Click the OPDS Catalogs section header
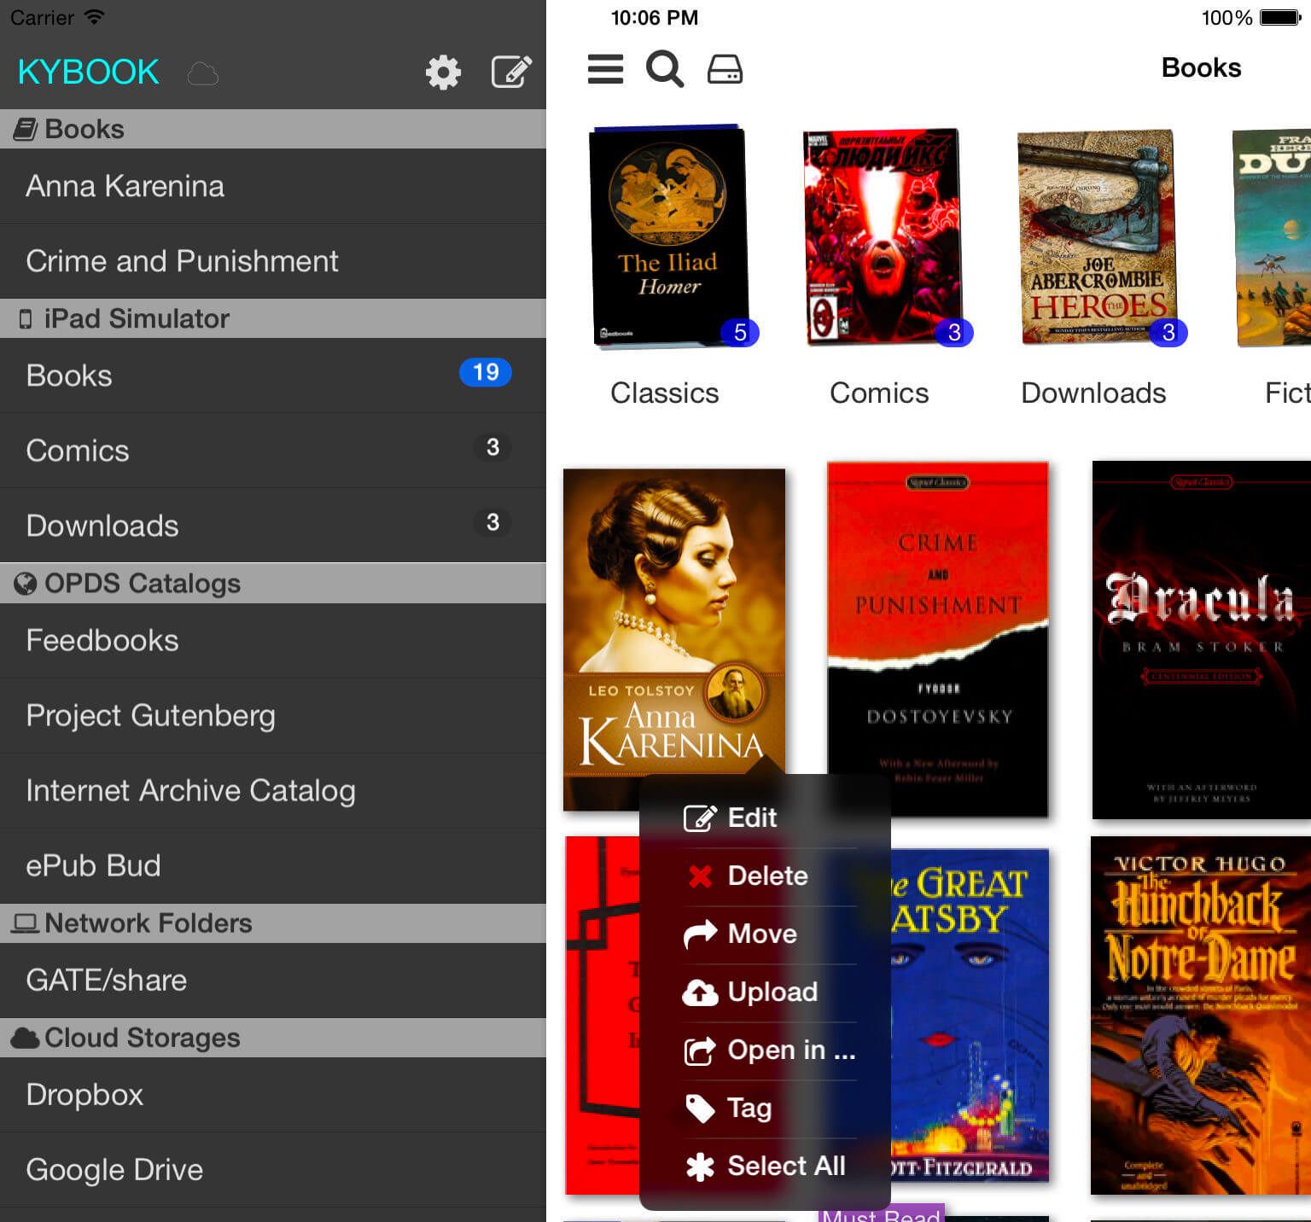The height and width of the screenshot is (1222, 1311). pyautogui.click(x=273, y=584)
